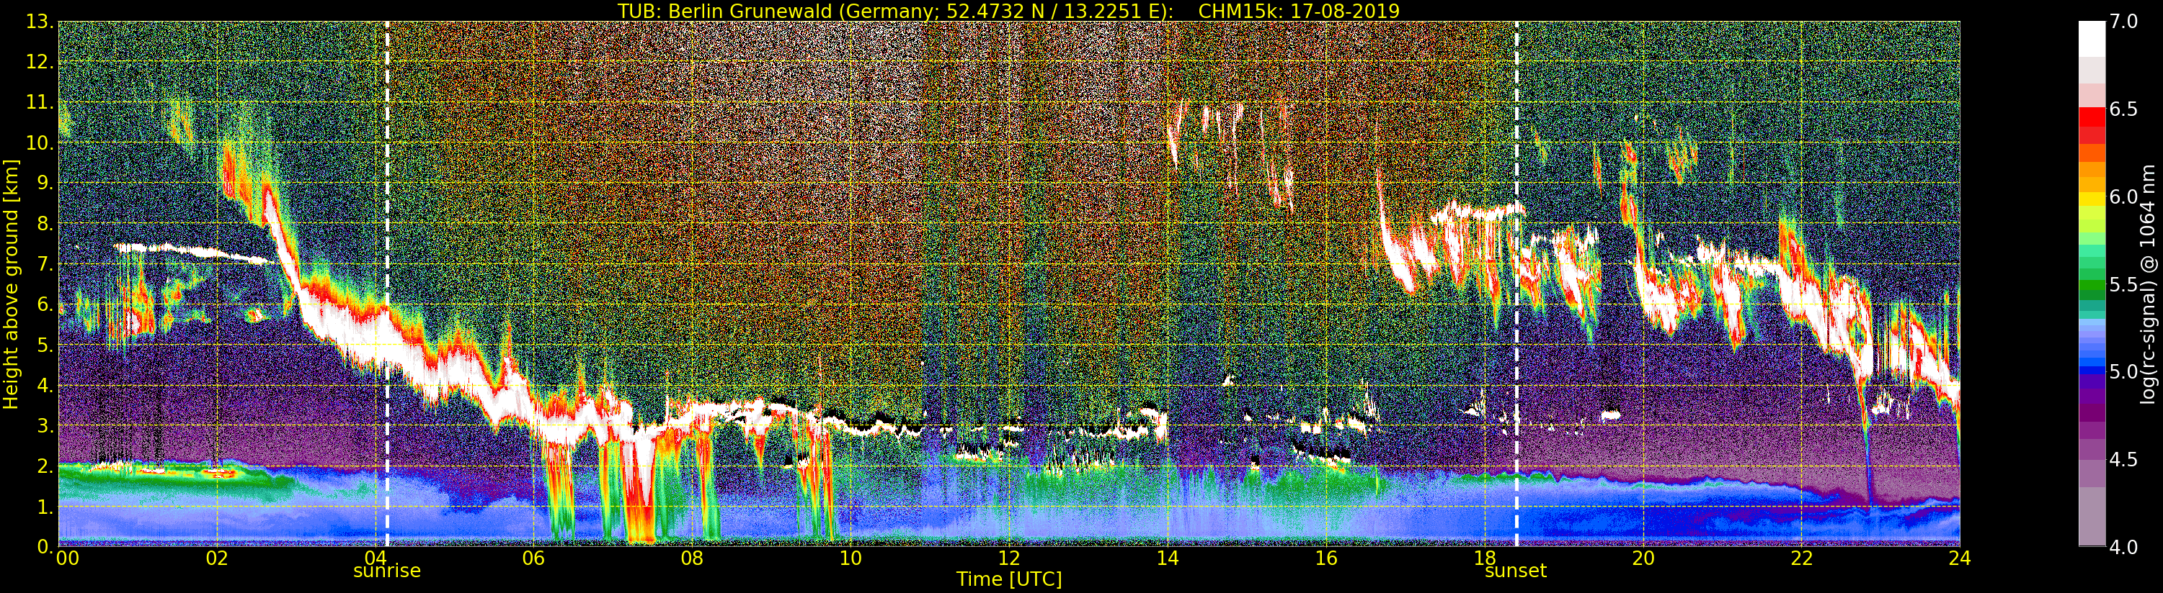Click time axis tick label '22'
Viewport: 2163px width, 593px height.
[1801, 558]
